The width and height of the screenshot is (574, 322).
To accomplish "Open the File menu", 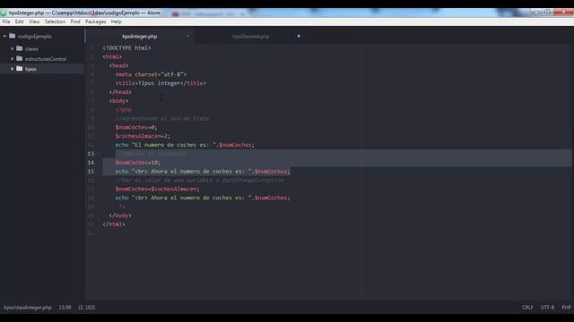I will [x=6, y=21].
